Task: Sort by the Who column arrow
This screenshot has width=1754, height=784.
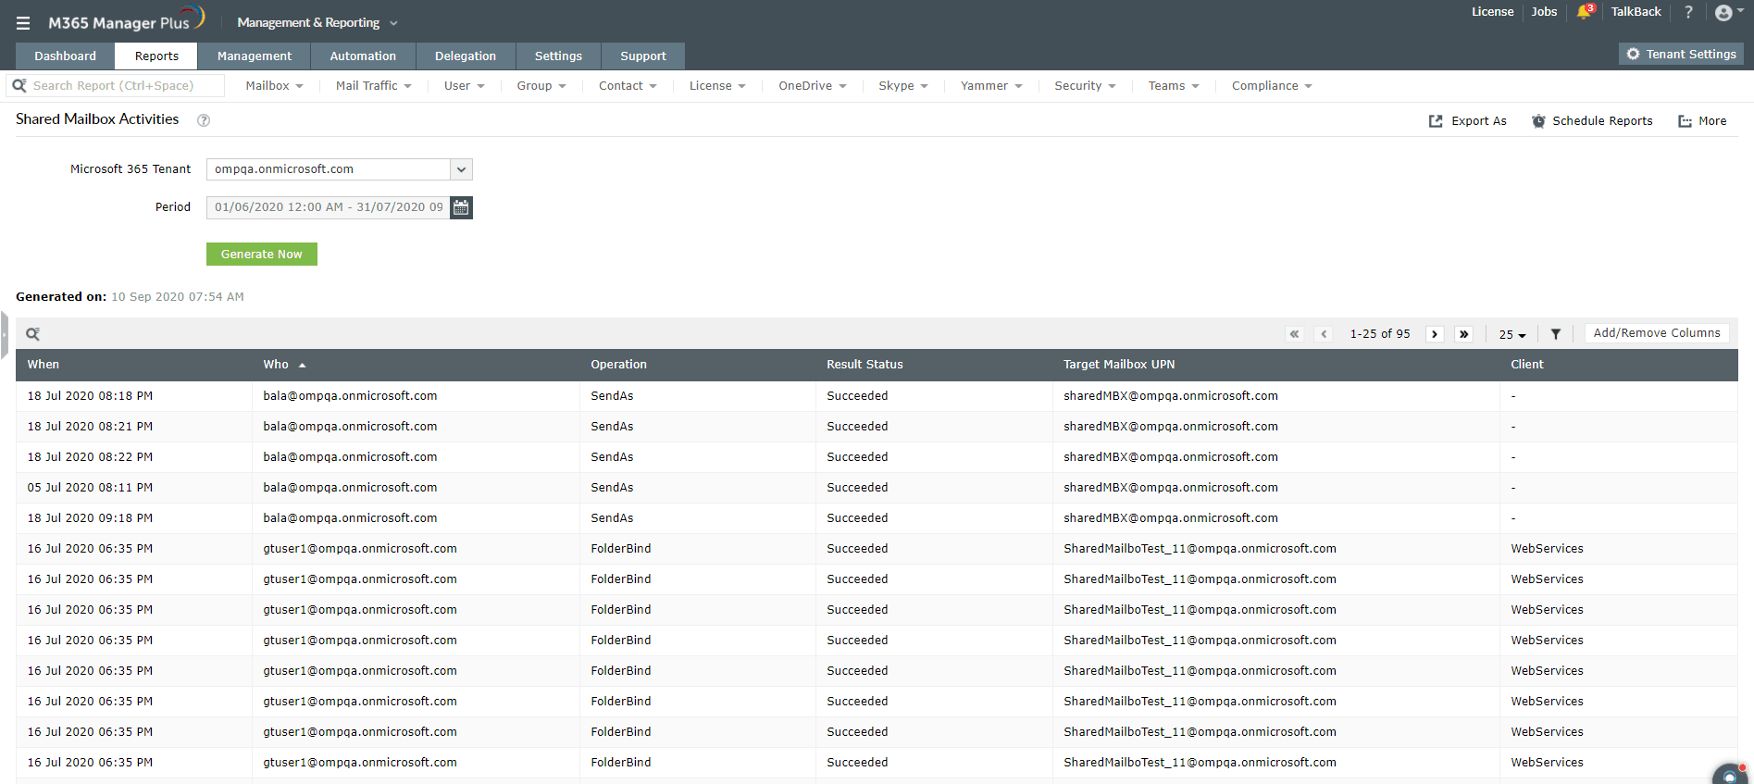Action: [302, 365]
